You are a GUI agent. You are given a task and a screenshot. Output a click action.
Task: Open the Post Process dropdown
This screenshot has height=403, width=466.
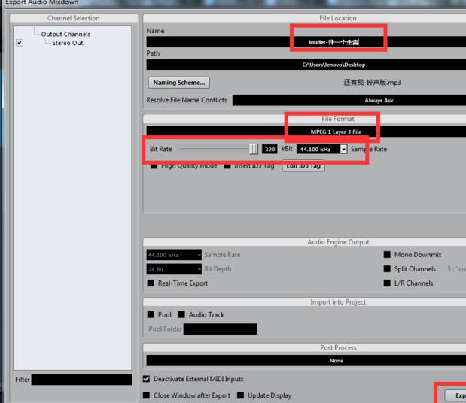pos(306,360)
